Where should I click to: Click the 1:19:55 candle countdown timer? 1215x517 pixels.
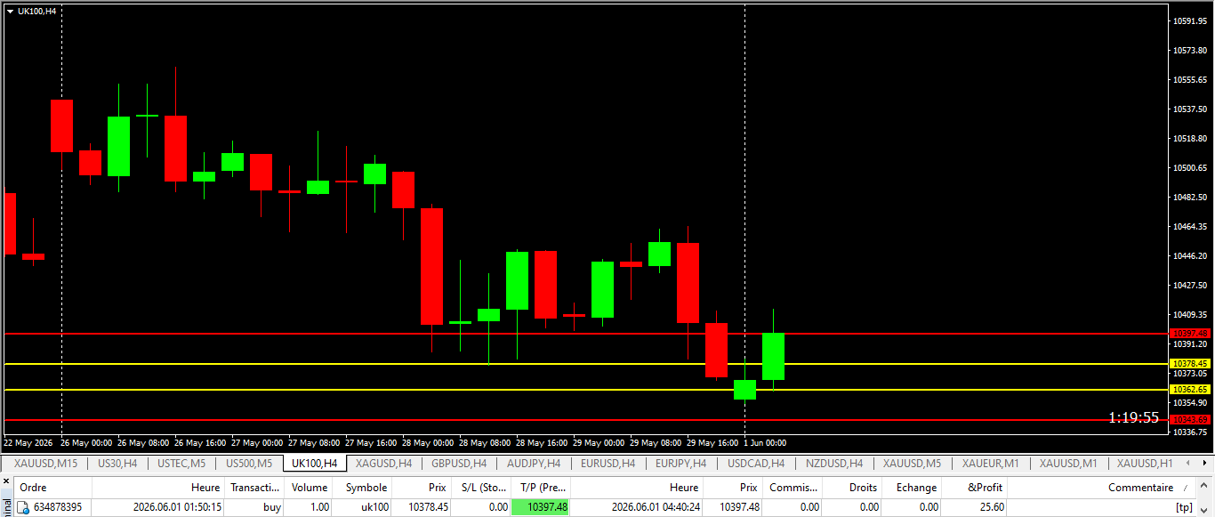[x=1133, y=417]
